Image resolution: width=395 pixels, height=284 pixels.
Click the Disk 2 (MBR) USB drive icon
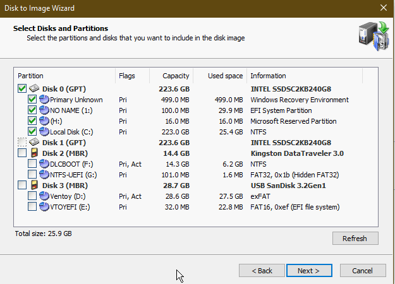point(35,153)
